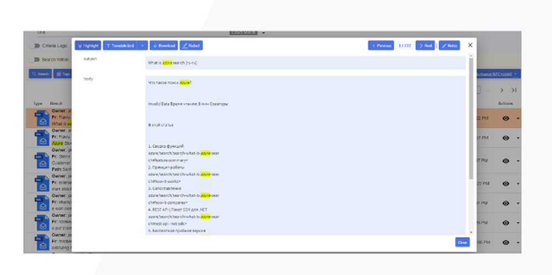Toggle the Criteria Logic switch
The width and height of the screenshot is (552, 275).
point(33,46)
